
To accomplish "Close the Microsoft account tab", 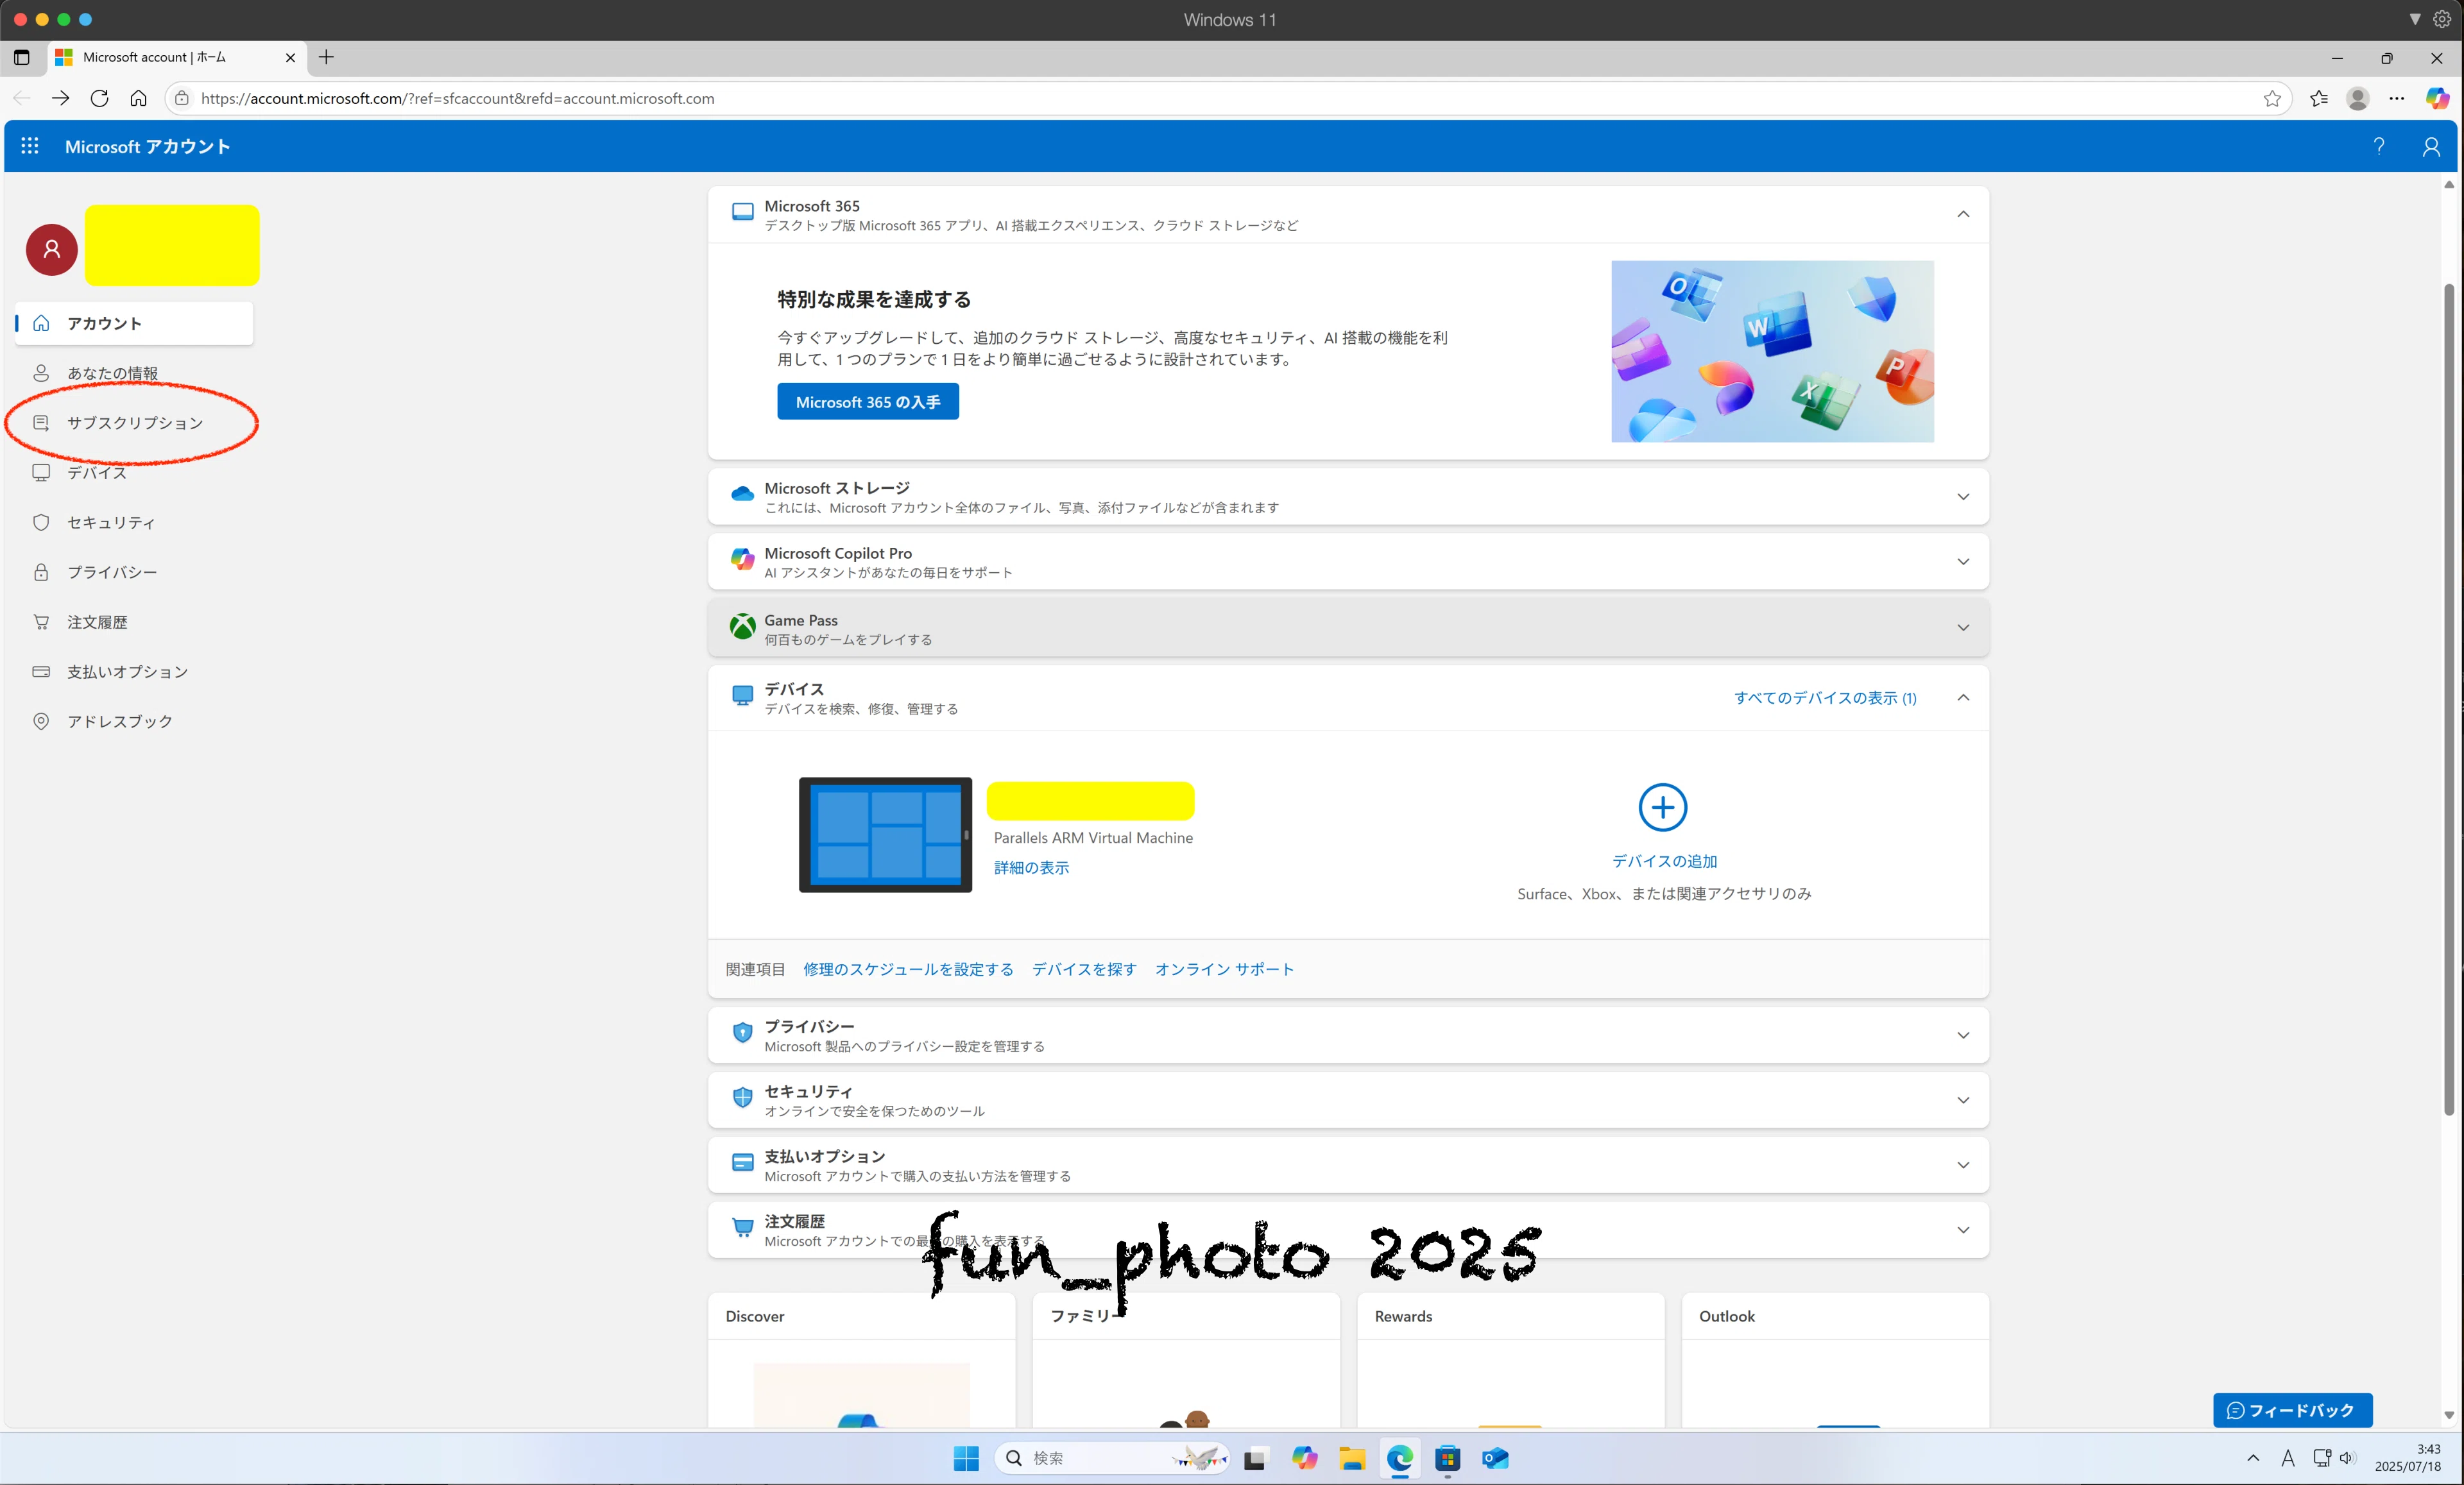I will (x=290, y=58).
